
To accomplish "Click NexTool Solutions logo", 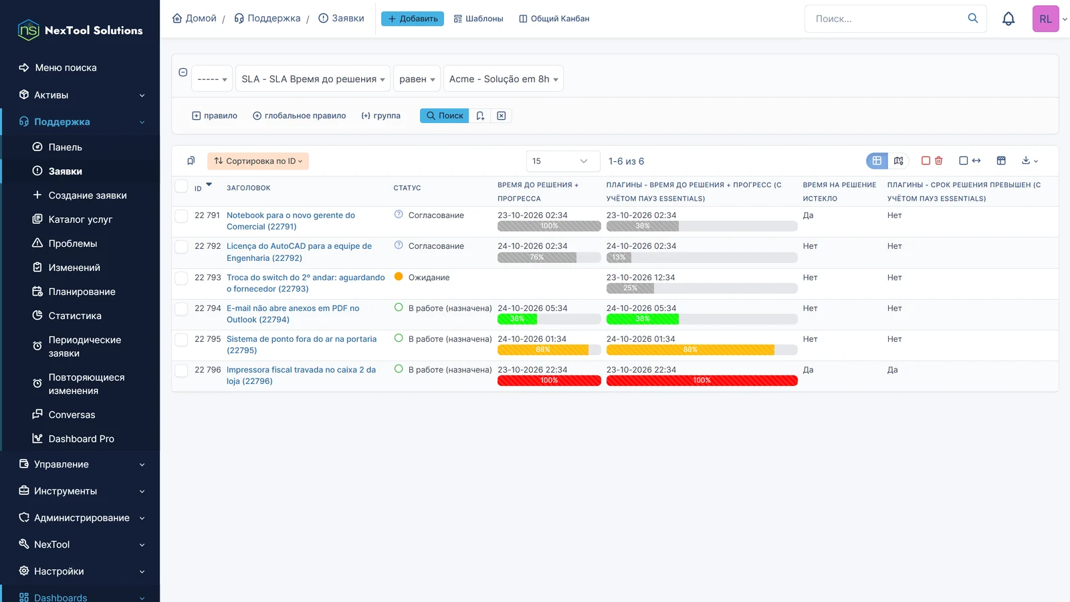I will coord(80,30).
